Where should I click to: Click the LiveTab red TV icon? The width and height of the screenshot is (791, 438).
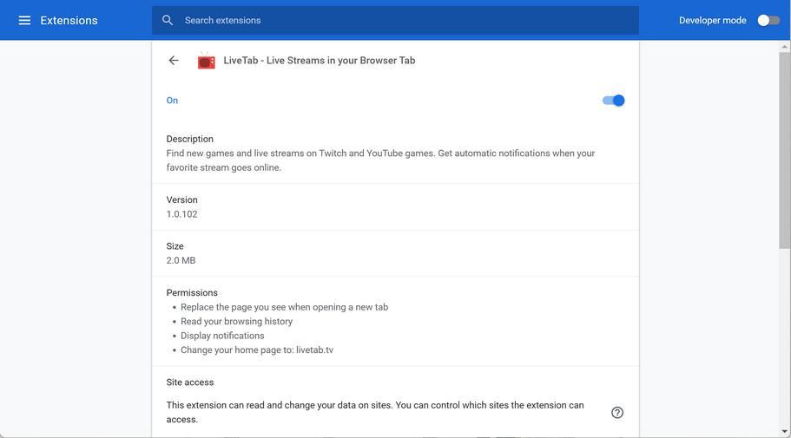point(206,61)
